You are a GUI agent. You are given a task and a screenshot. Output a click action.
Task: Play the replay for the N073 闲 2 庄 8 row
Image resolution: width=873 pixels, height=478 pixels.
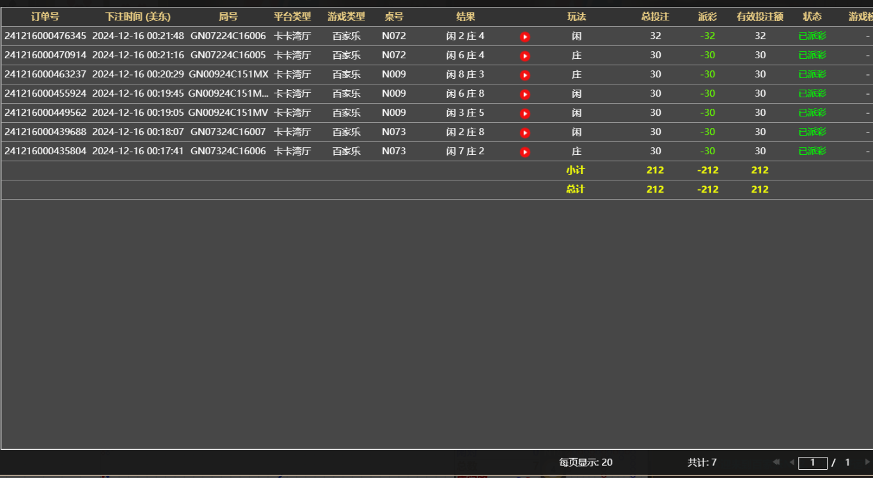click(x=524, y=132)
